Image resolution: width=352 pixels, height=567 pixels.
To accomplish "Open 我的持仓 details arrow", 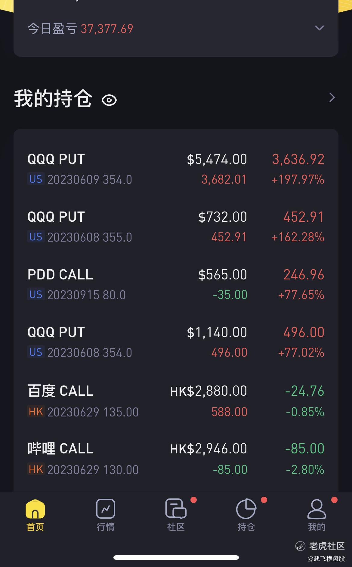I will pyautogui.click(x=332, y=97).
